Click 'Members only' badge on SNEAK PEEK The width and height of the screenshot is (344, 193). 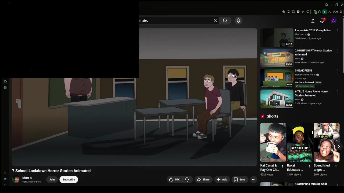[305, 86]
